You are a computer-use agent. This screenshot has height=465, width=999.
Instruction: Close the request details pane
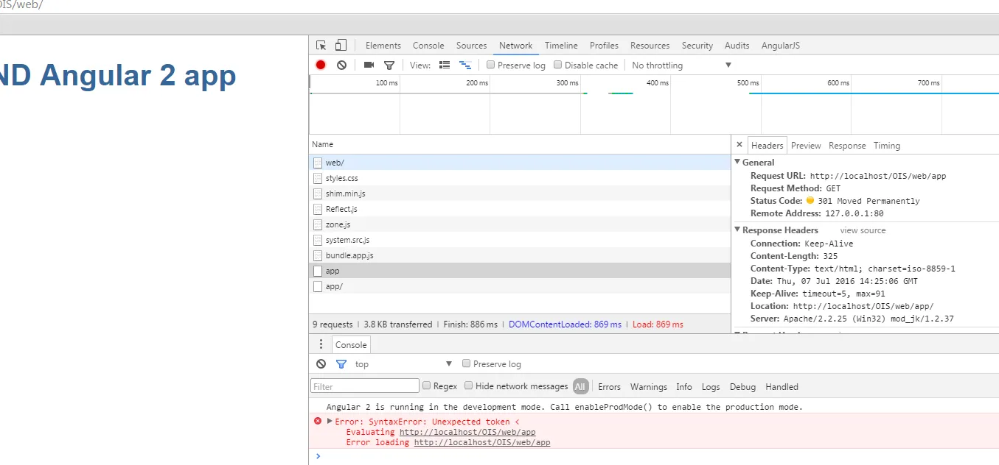tap(739, 145)
